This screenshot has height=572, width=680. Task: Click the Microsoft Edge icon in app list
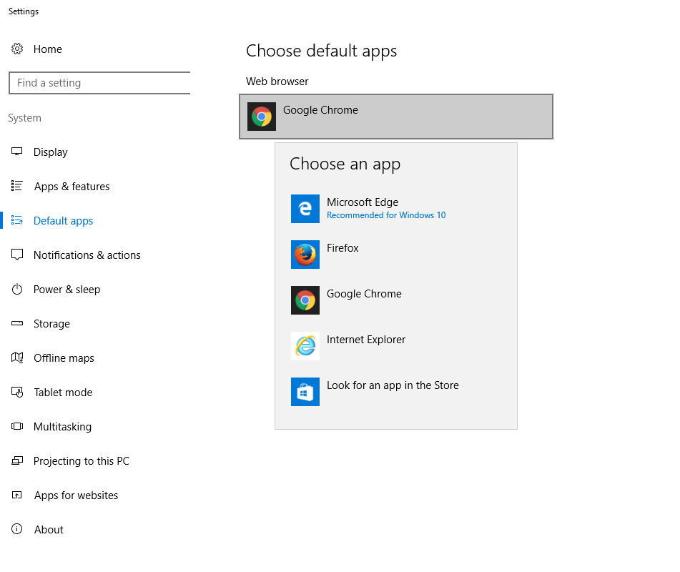coord(305,209)
